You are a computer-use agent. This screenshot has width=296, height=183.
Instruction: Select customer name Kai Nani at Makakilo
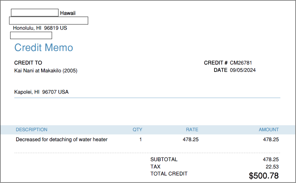46,71
